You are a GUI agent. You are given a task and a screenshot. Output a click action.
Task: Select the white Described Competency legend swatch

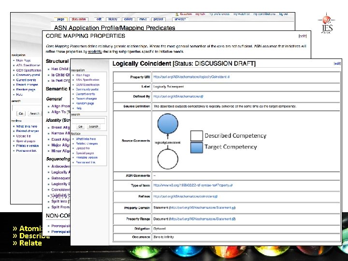[x=197, y=136]
